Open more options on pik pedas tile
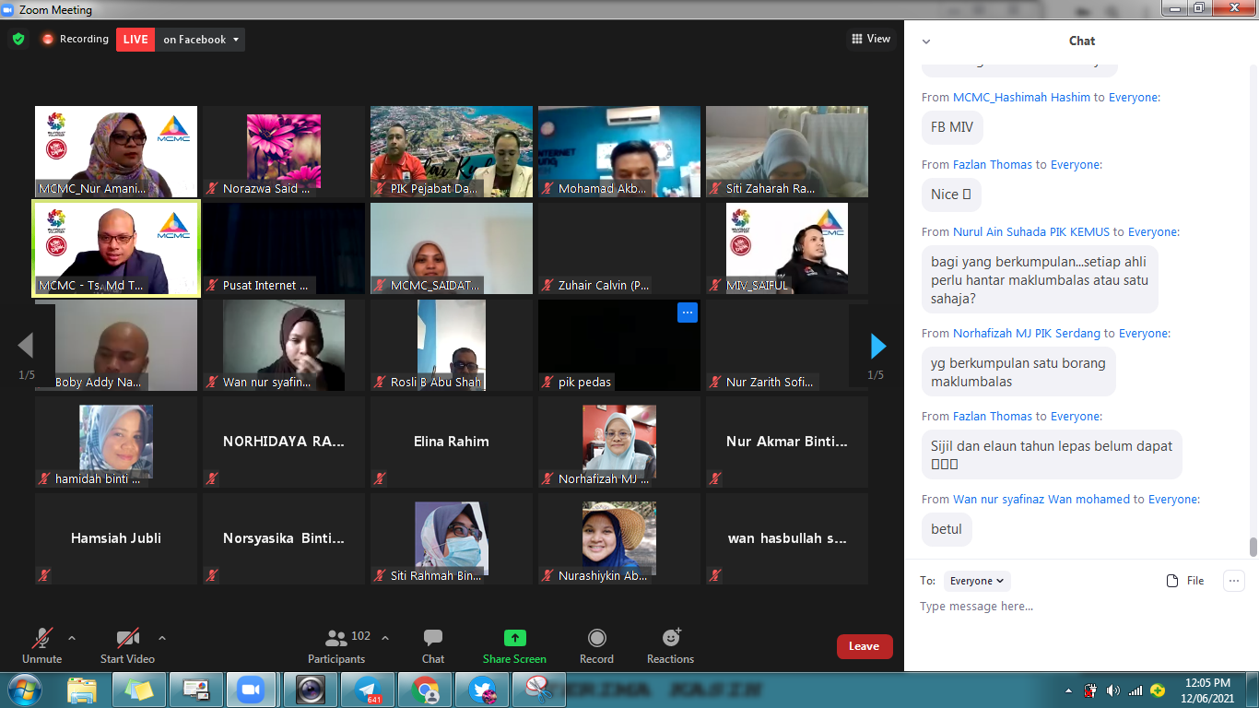 [687, 313]
